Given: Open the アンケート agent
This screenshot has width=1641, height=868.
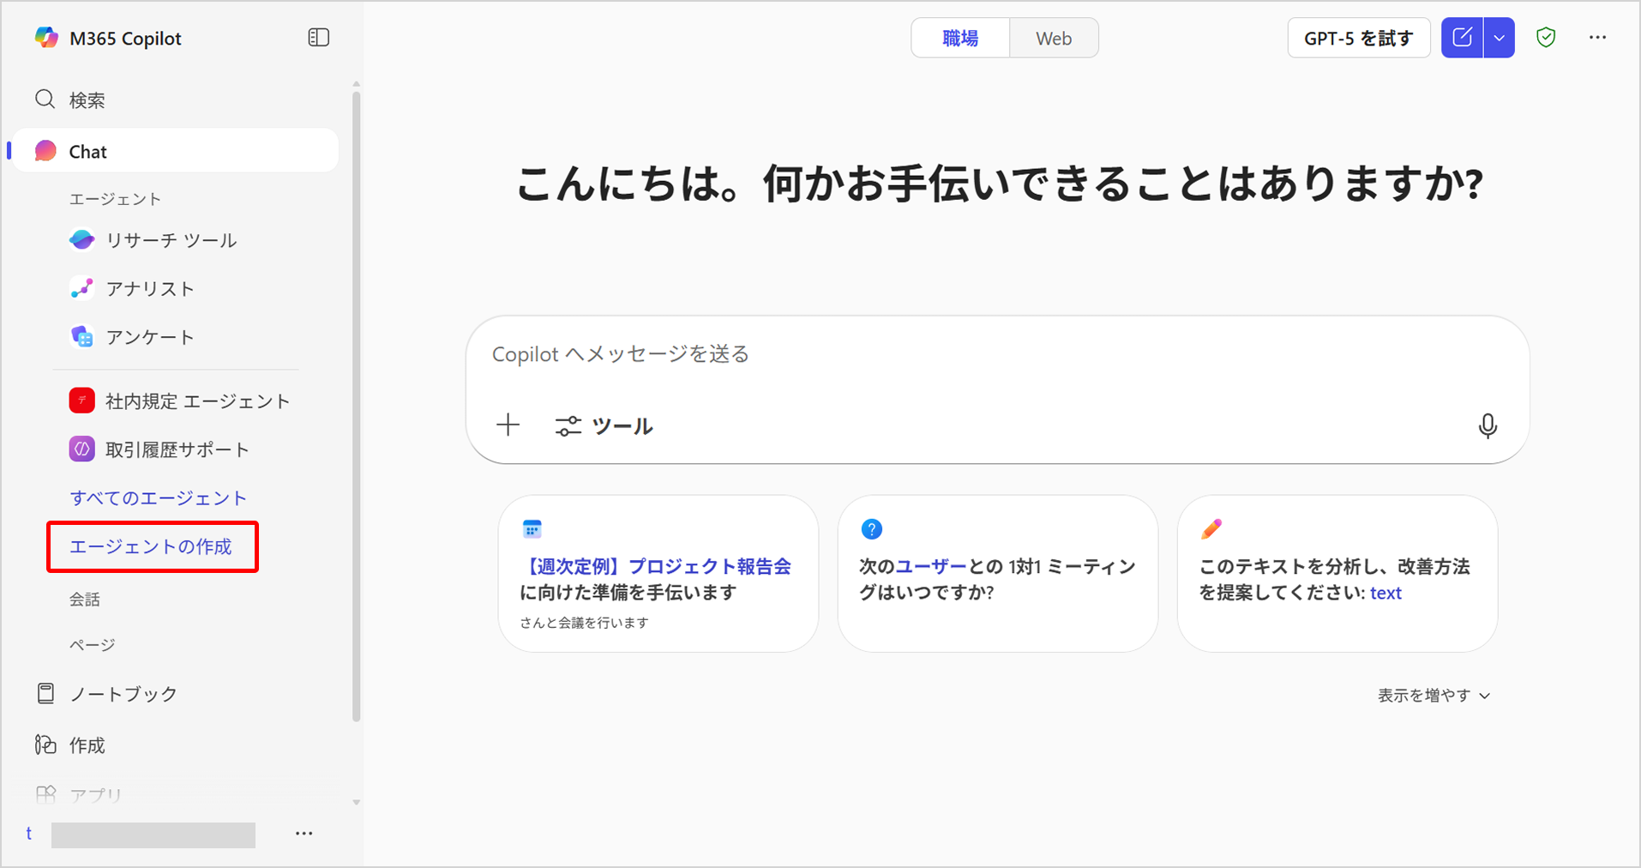Looking at the screenshot, I should (150, 337).
